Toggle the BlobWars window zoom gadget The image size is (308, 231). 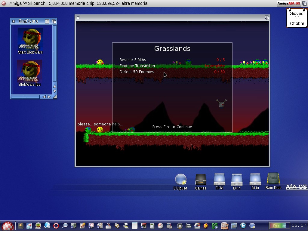tap(47, 21)
